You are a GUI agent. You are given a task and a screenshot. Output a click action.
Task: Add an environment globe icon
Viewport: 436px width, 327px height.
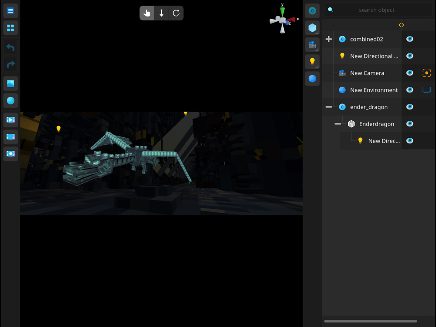click(312, 78)
